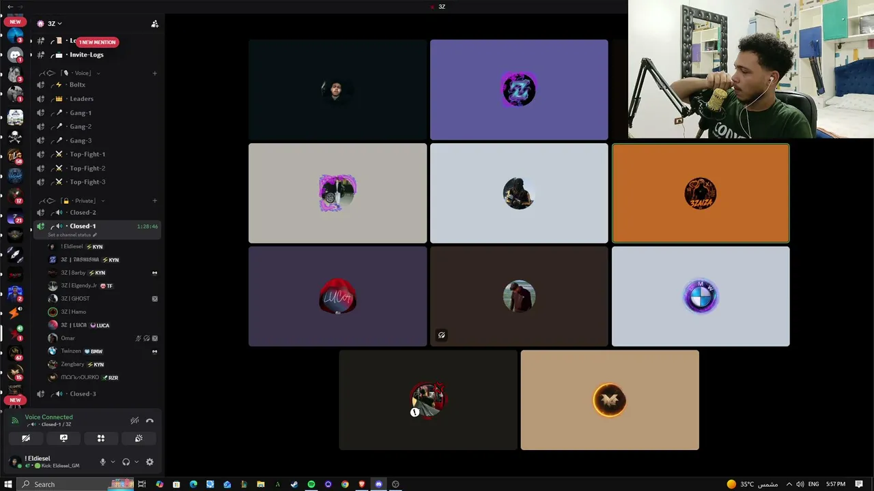This screenshot has height=491, width=874.
Task: Focus the red LUCA avatar participant tile
Action: point(337,297)
